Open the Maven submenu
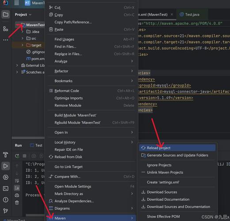Screen dimensions: 230x221 click(x=92, y=218)
